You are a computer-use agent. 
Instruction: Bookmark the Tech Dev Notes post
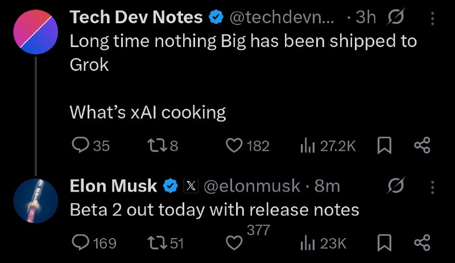(385, 146)
